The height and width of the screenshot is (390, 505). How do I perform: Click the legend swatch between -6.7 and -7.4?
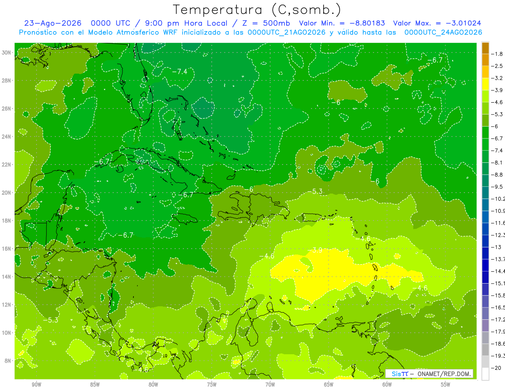click(485, 144)
